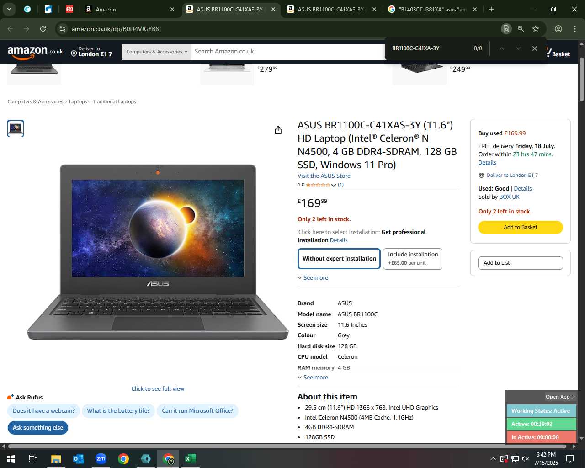Visit the ASUS Store link
This screenshot has height=468, width=585.
pyautogui.click(x=324, y=175)
